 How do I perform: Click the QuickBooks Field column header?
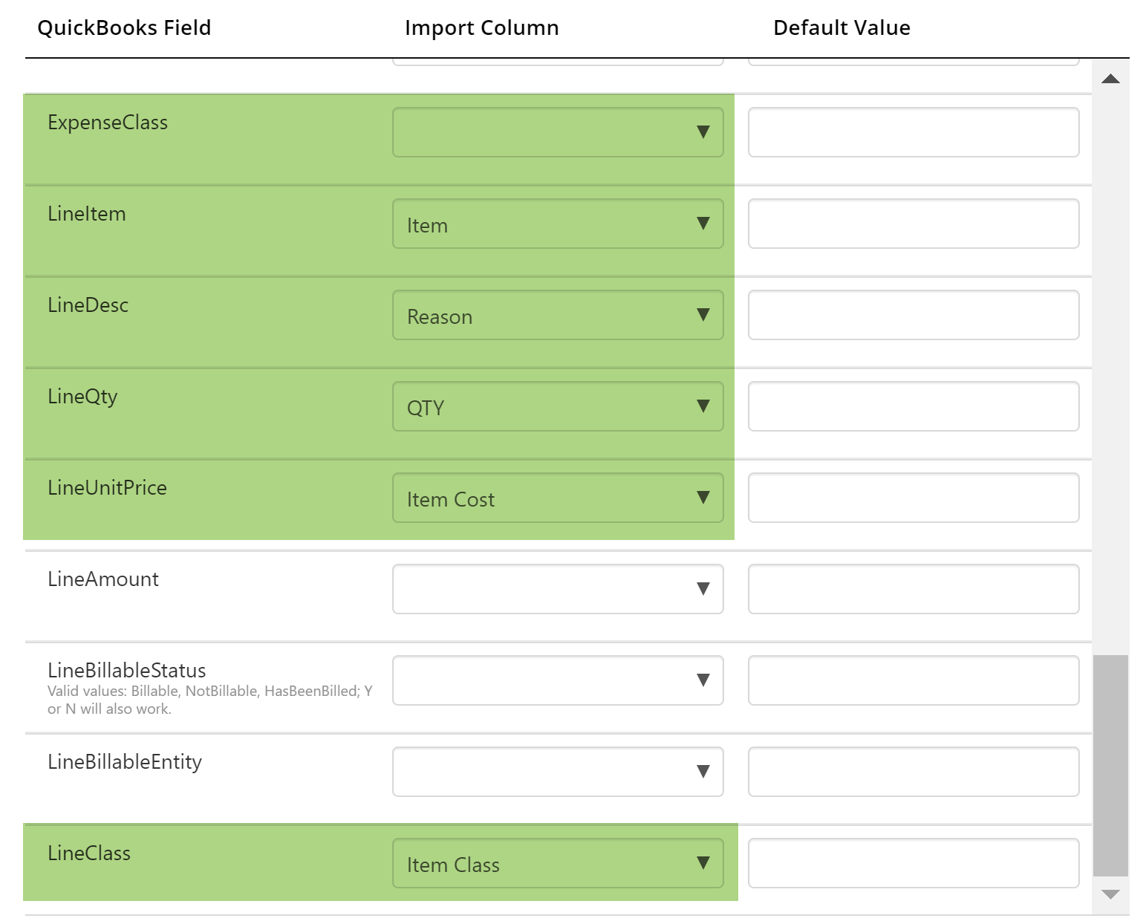click(124, 27)
